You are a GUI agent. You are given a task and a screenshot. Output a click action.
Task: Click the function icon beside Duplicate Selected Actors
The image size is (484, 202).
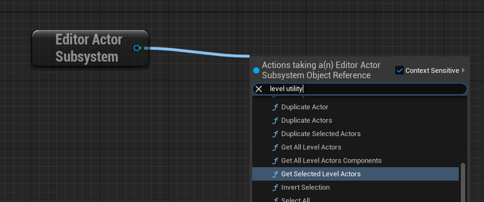275,134
